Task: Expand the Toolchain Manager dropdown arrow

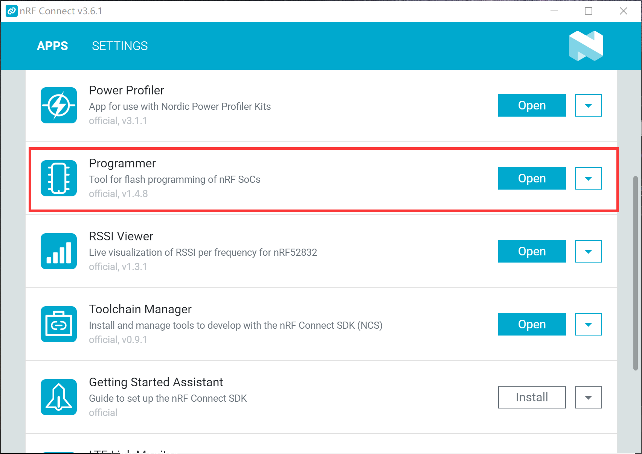Action: pos(588,324)
